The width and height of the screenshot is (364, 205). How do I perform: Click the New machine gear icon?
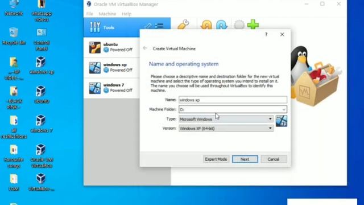click(x=239, y=24)
